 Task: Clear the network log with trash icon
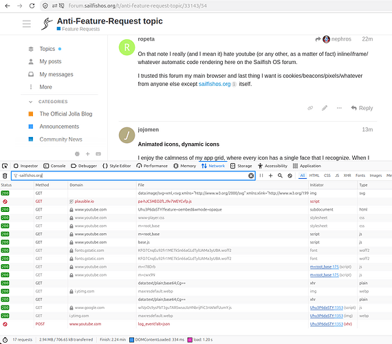(x=5, y=176)
